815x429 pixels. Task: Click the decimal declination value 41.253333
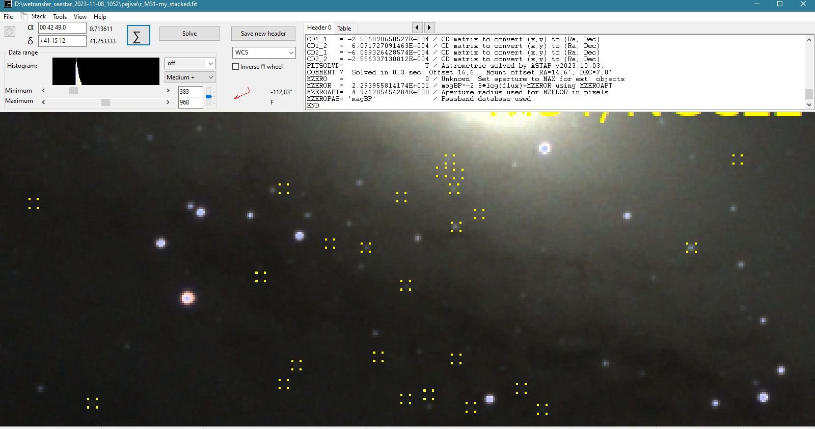pos(102,41)
